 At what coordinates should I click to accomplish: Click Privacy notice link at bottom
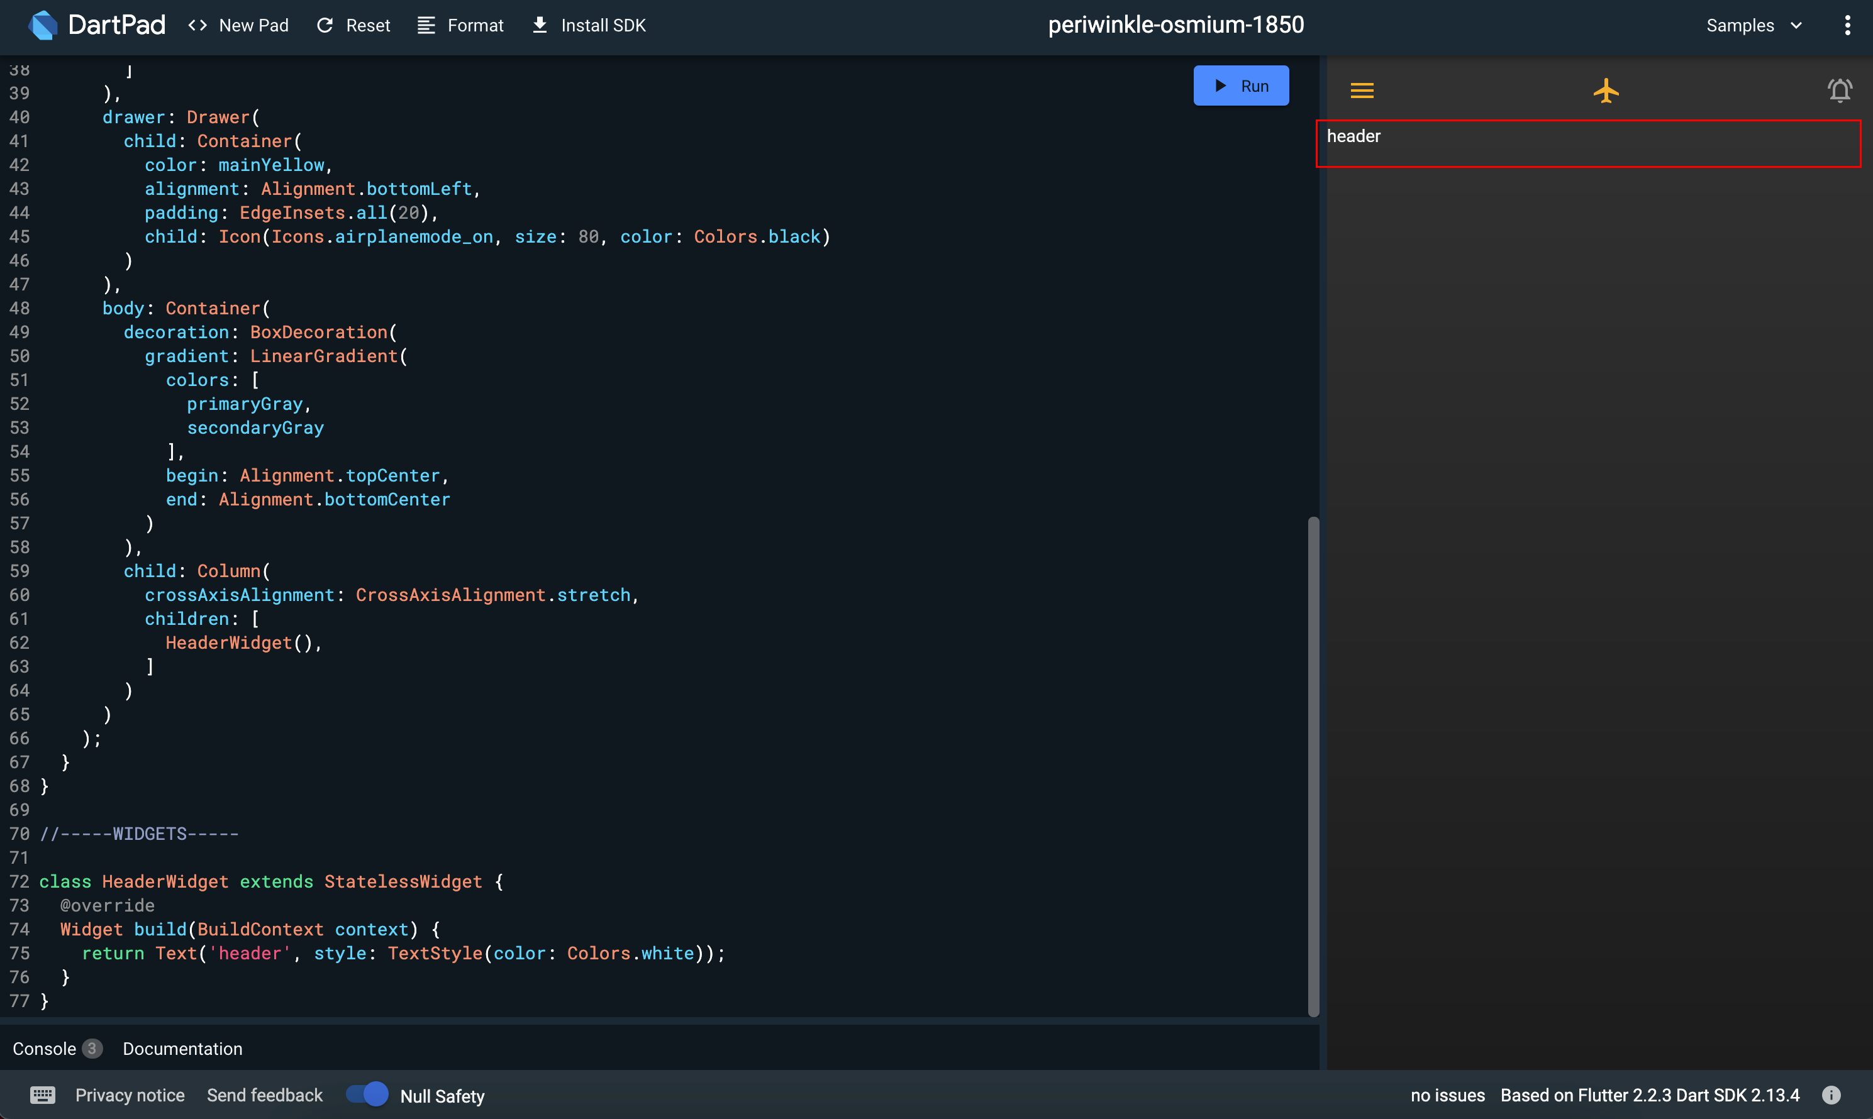[129, 1095]
